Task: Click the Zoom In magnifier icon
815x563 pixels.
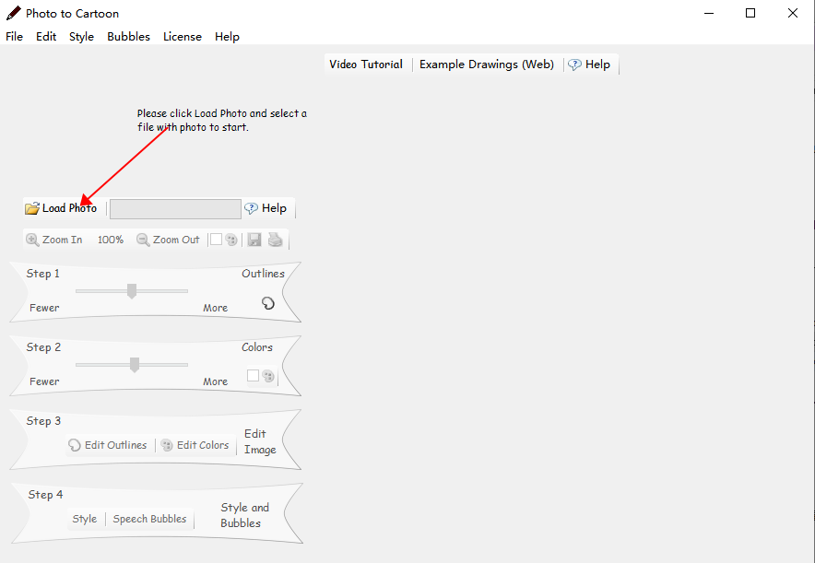Action: click(32, 240)
